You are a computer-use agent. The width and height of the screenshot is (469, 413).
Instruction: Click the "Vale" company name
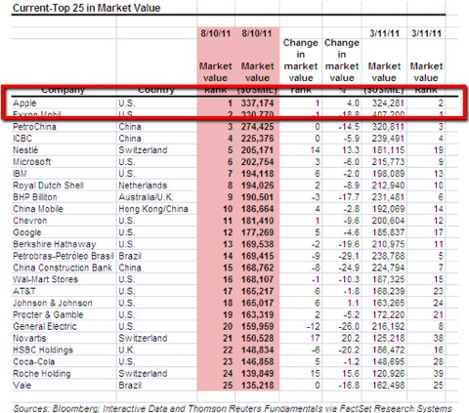click(21, 385)
